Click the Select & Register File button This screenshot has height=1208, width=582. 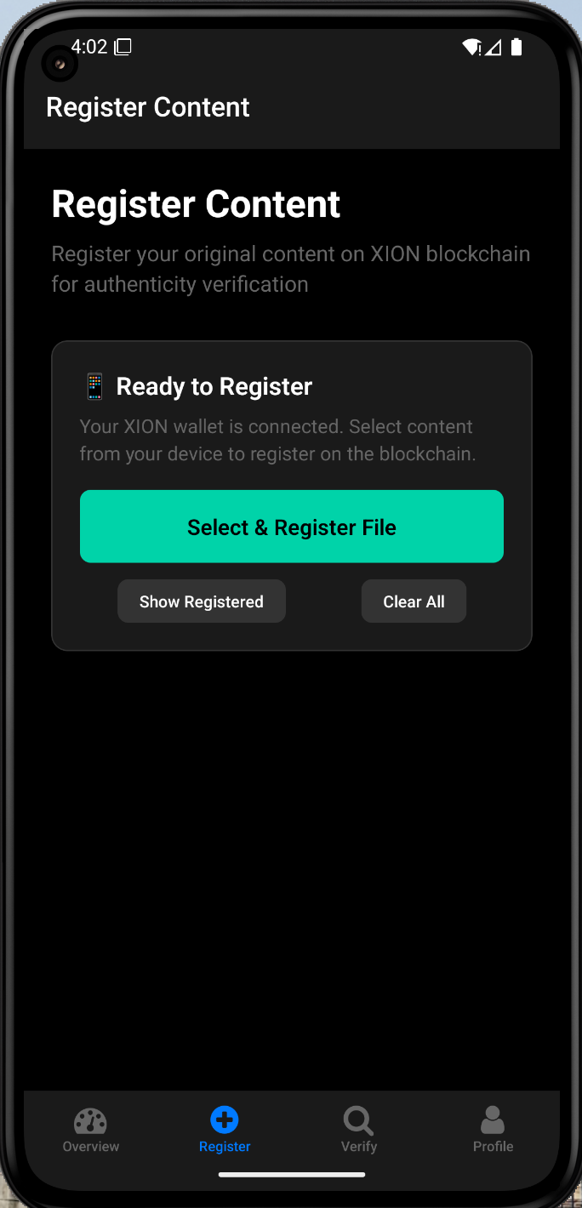(x=292, y=527)
